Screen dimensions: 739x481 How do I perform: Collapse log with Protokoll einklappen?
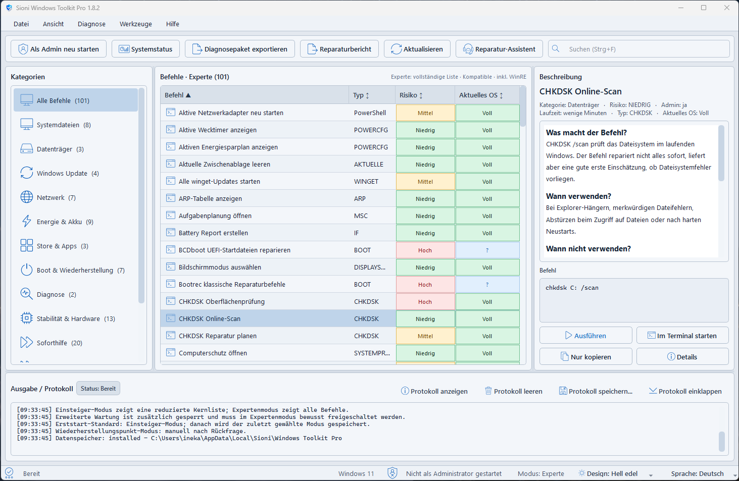[x=685, y=391]
